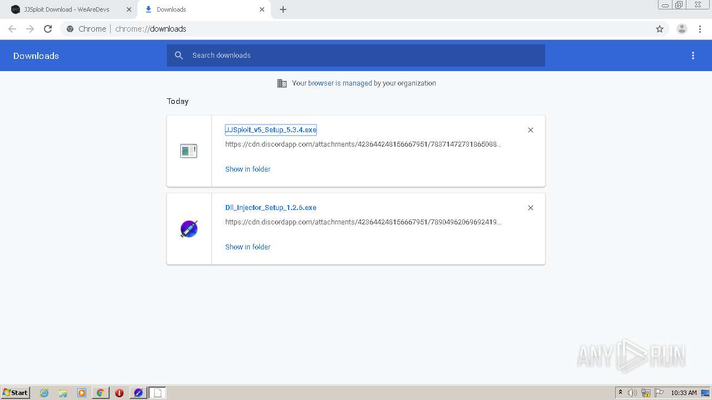Click the 'Today' date heading
This screenshot has height=400, width=712.
click(178, 101)
